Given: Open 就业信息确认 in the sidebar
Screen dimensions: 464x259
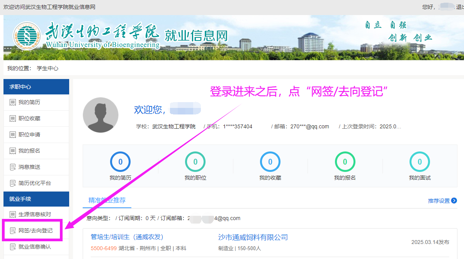Looking at the screenshot, I should pyautogui.click(x=35, y=247).
